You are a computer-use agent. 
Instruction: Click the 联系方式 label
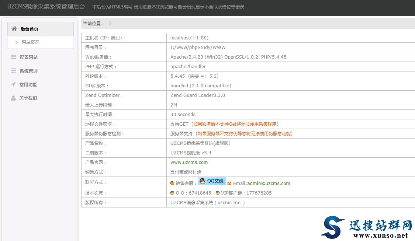point(96,182)
